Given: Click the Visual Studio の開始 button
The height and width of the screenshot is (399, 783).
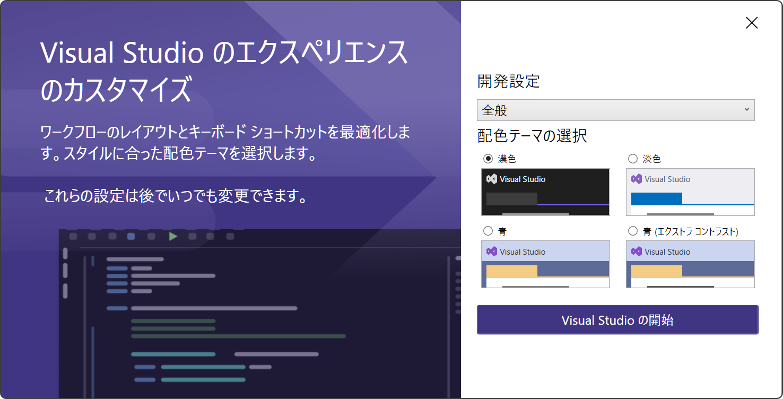Looking at the screenshot, I should click(617, 320).
